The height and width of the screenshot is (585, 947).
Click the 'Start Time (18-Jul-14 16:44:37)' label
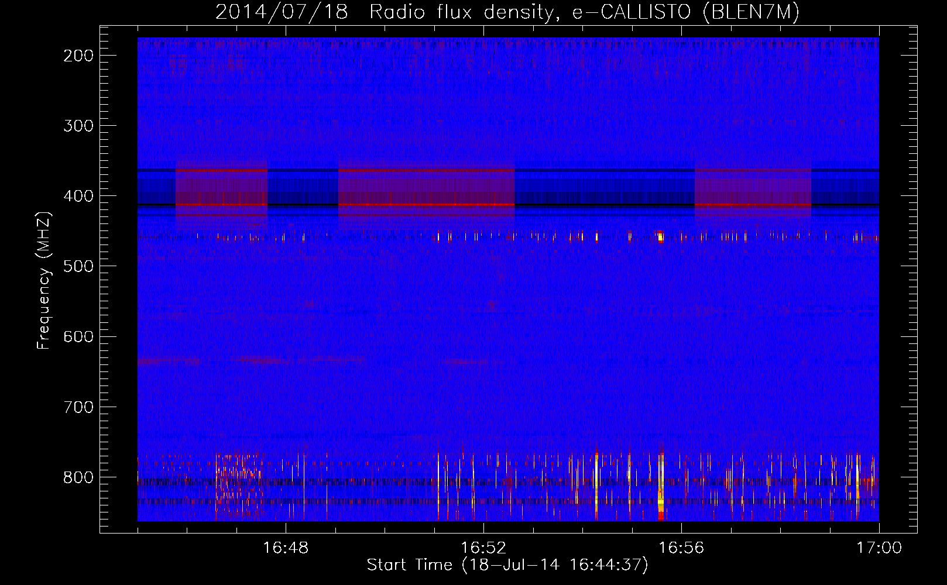coord(507,565)
